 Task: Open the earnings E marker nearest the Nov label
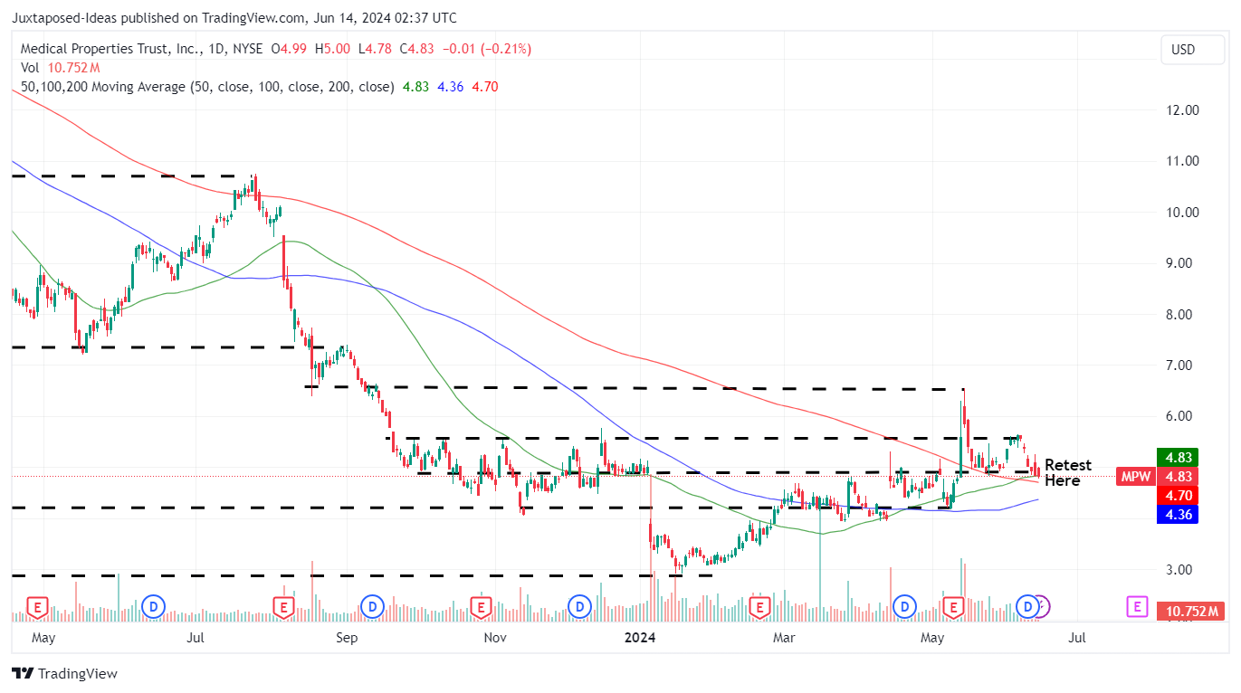481,607
